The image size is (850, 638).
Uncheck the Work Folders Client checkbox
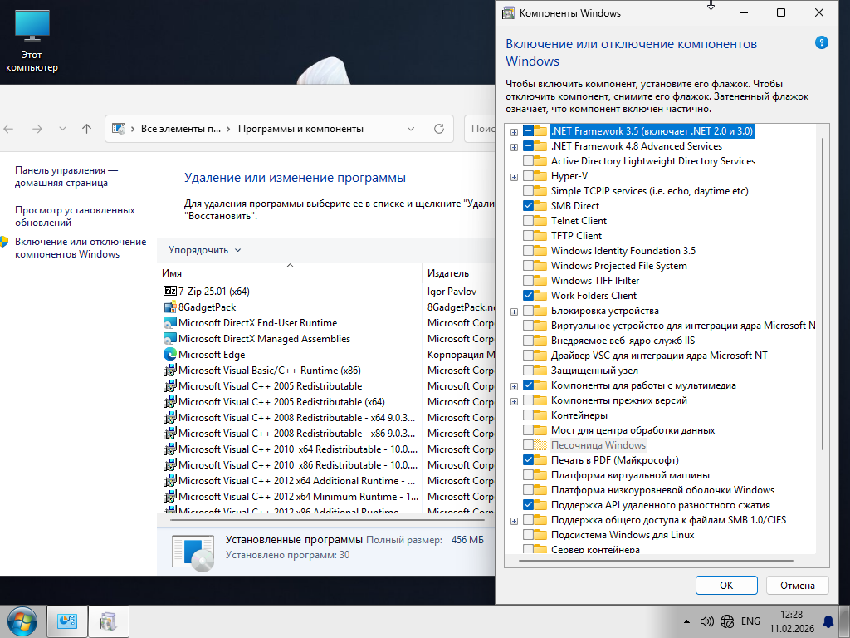tap(528, 296)
